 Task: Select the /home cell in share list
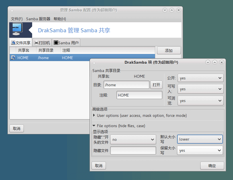click(x=43, y=58)
